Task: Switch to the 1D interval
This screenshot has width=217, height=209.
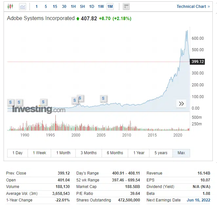Action: [91, 7]
